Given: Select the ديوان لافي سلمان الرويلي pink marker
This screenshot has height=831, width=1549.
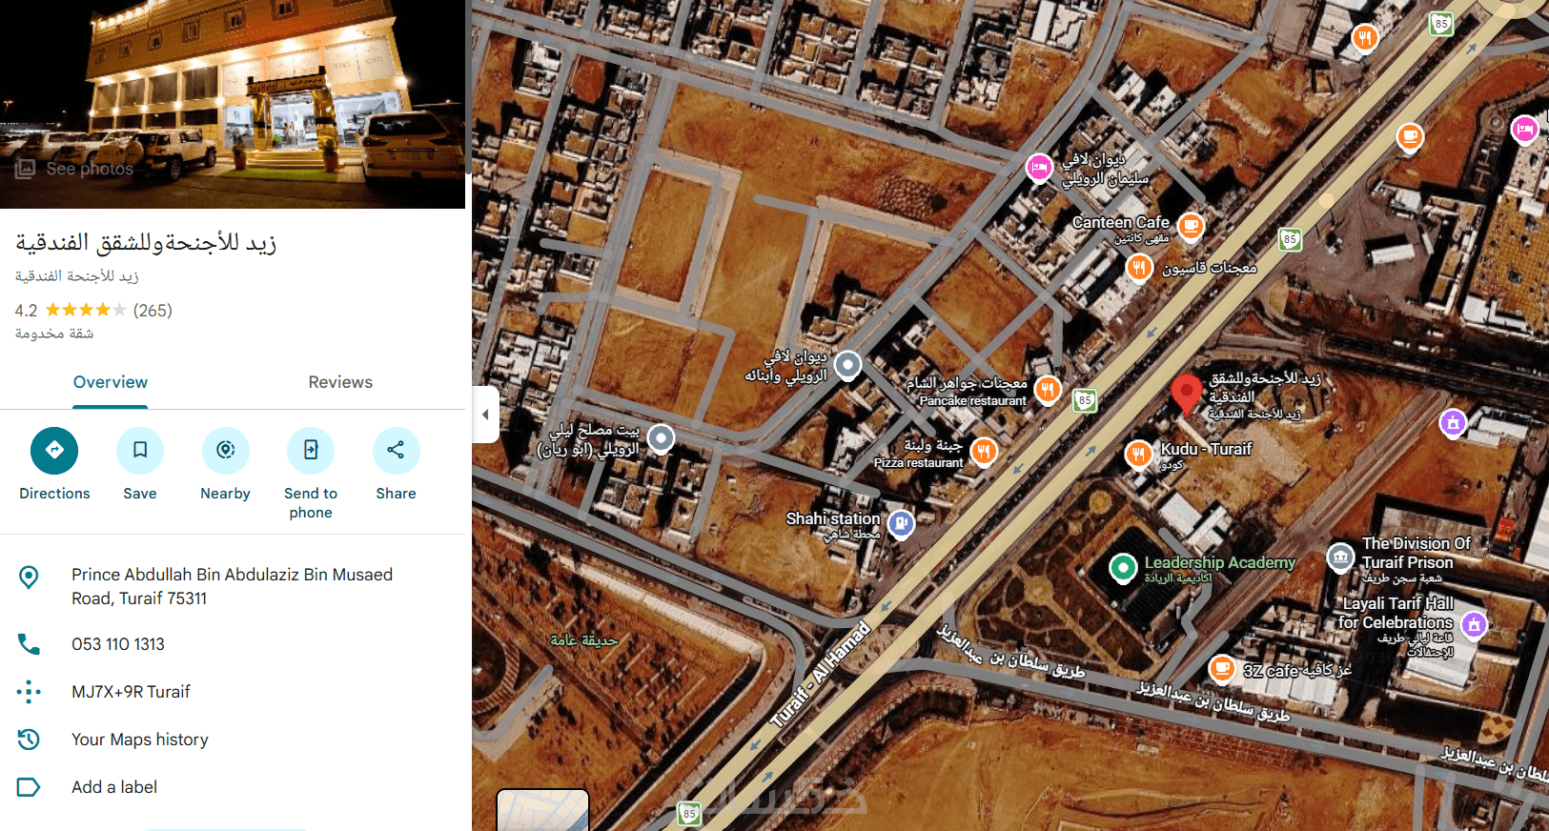Looking at the screenshot, I should click(x=1039, y=168).
